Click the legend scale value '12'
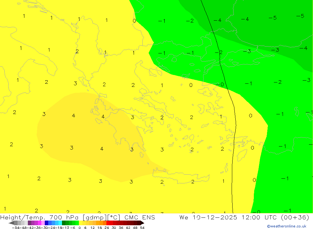 coord(93,228)
